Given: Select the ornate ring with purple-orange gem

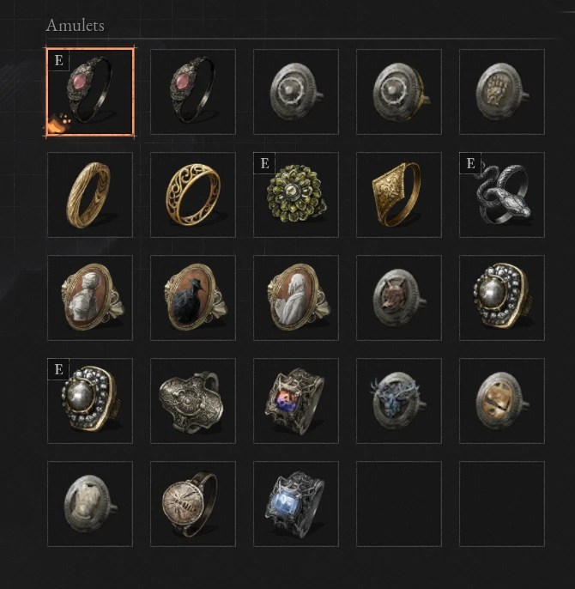Looking at the screenshot, I should [296, 401].
